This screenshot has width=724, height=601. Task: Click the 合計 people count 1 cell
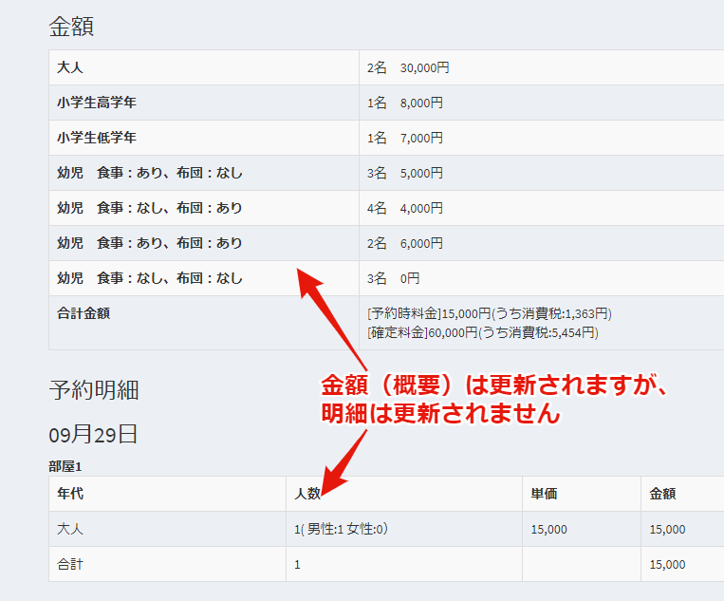click(x=297, y=565)
